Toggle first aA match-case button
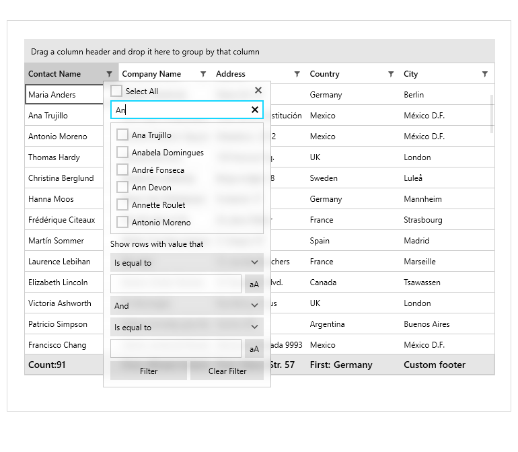 click(x=254, y=284)
